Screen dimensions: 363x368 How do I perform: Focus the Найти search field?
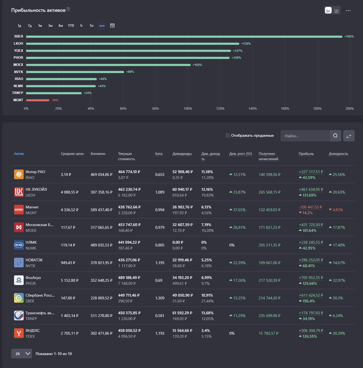[305, 136]
